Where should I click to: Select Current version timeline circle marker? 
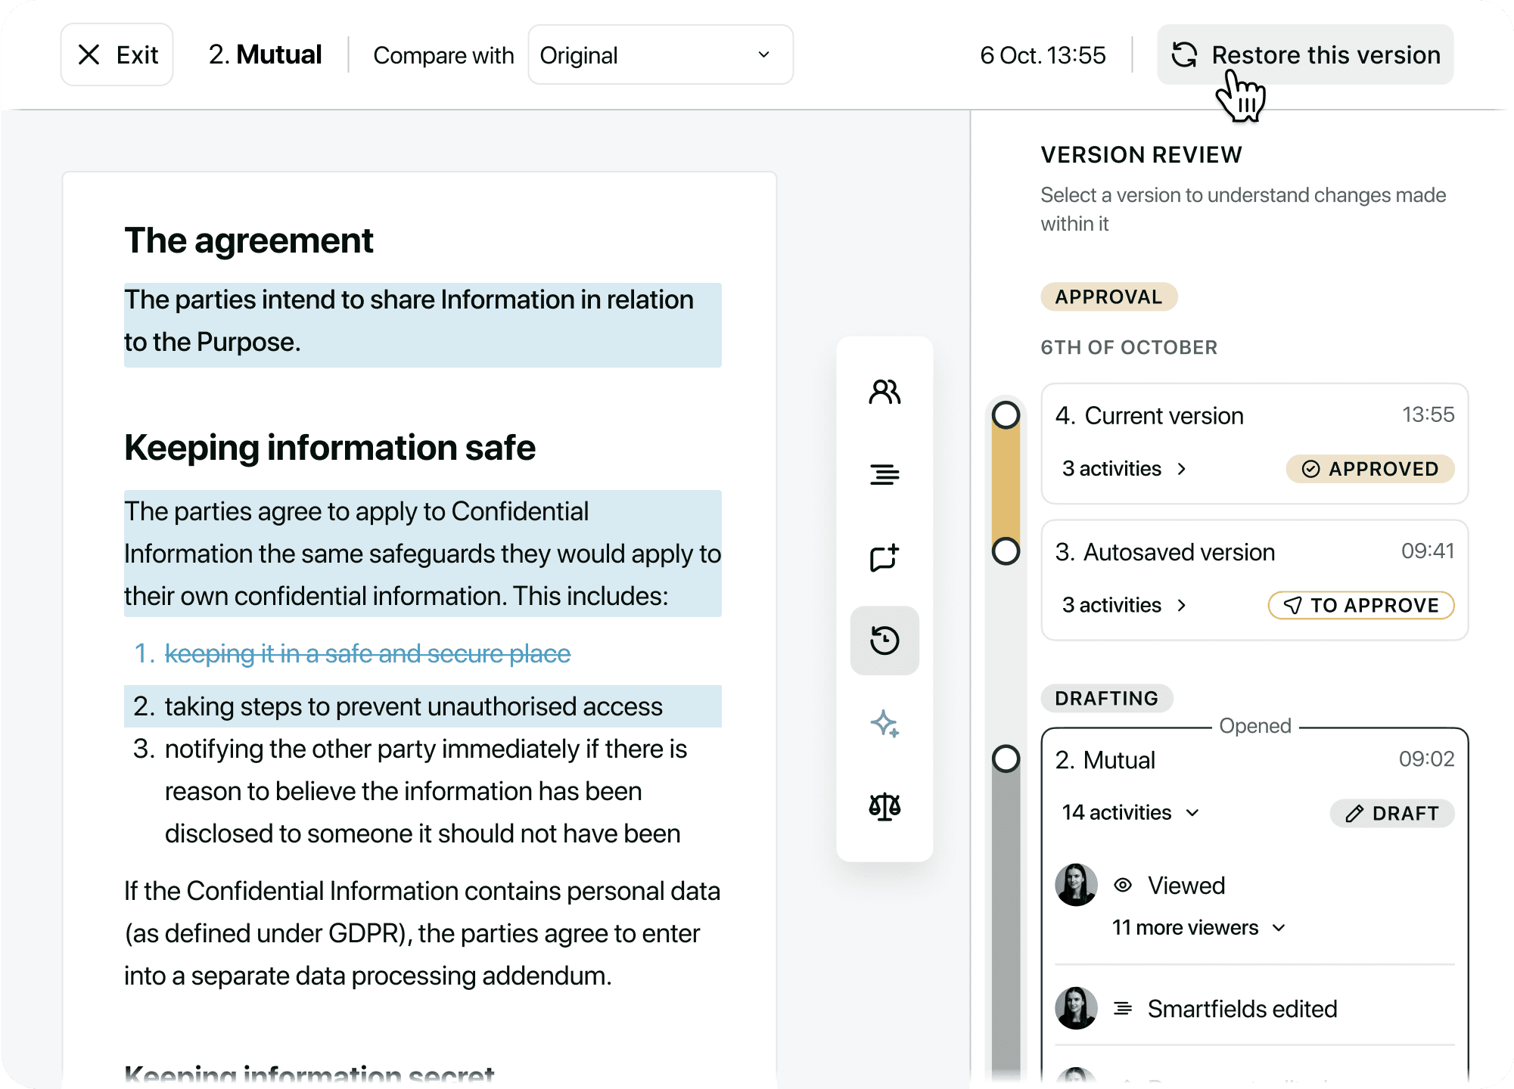click(x=1006, y=414)
